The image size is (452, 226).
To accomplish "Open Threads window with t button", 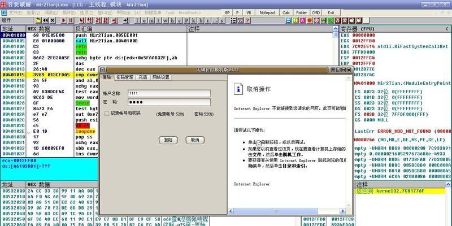I will pyautogui.click(x=158, y=20).
